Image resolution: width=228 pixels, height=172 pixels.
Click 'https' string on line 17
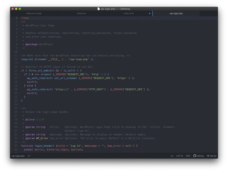(x=122, y=78)
